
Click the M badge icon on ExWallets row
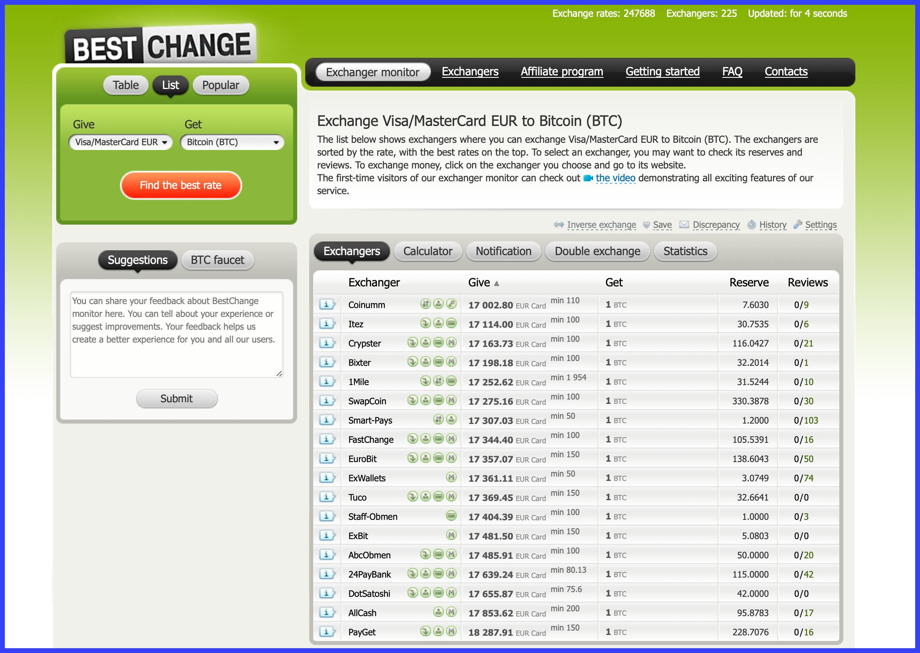[451, 477]
